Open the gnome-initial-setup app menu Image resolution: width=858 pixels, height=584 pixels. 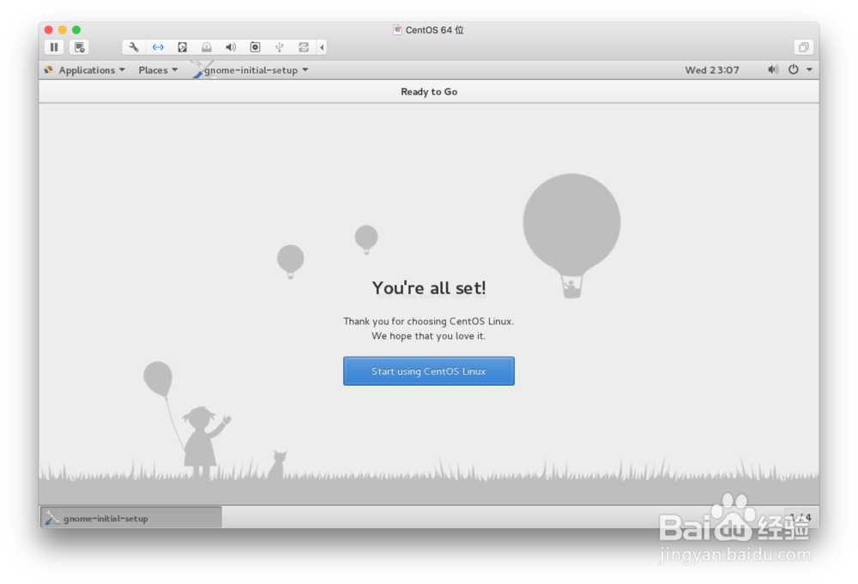tap(251, 70)
